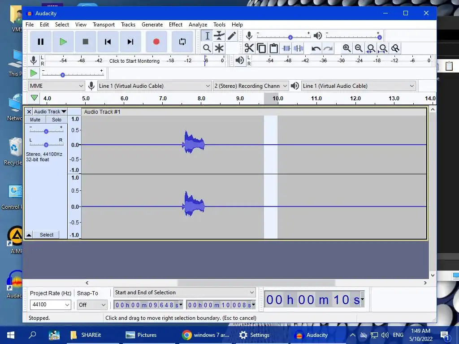Viewport: 459px width, 344px height.
Task: Stop playback with the Stop button
Action: (x=86, y=42)
